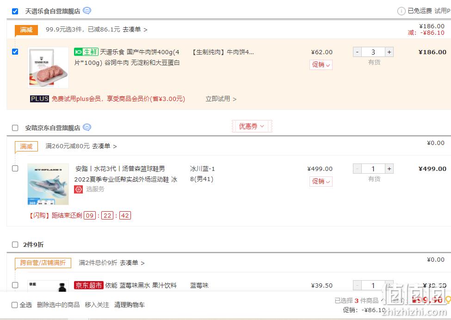Image resolution: width=451 pixels, height=320 pixels.
Task: Click 已选择 3 件商品 summary
Action: (356, 301)
